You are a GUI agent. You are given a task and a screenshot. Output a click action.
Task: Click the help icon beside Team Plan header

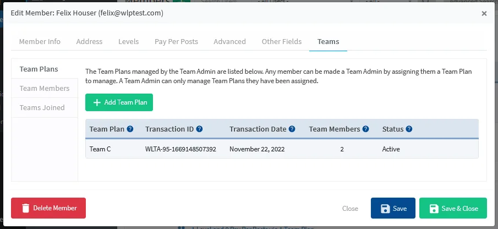point(130,129)
